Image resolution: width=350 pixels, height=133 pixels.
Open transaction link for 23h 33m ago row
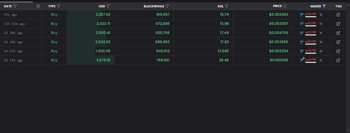338,24
